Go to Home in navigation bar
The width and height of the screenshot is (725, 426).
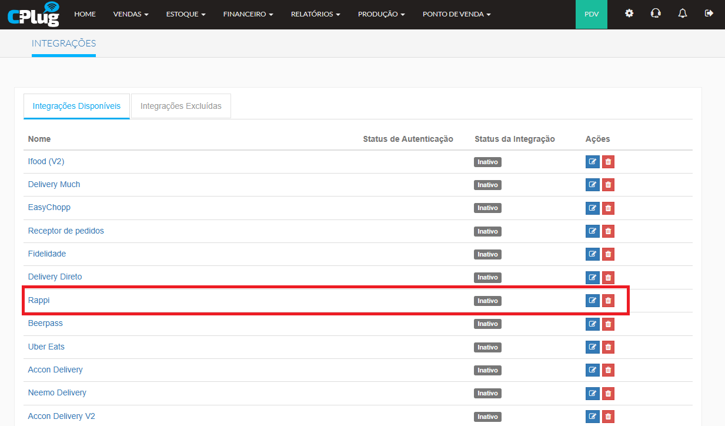pyautogui.click(x=85, y=14)
